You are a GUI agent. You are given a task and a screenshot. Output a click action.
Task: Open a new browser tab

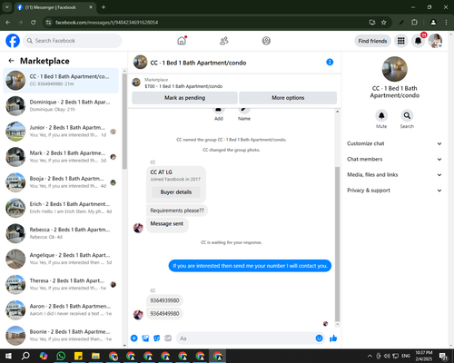(104, 7)
